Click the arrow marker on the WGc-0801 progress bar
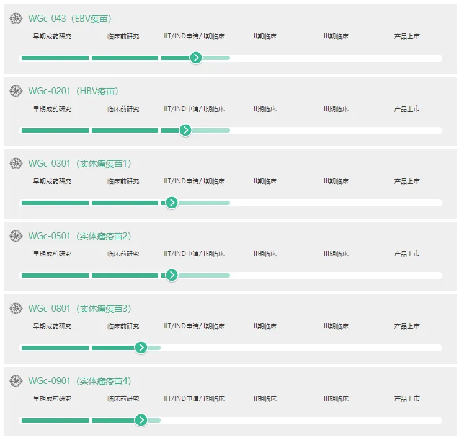 [141, 348]
